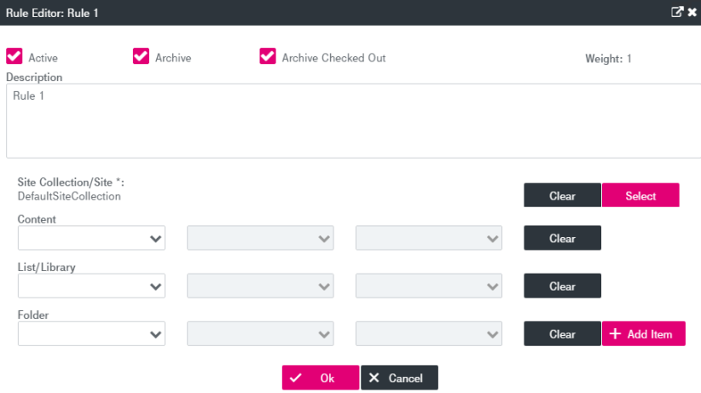The image size is (701, 393).
Task: Open the first Folder dropdown
Action: (91, 334)
